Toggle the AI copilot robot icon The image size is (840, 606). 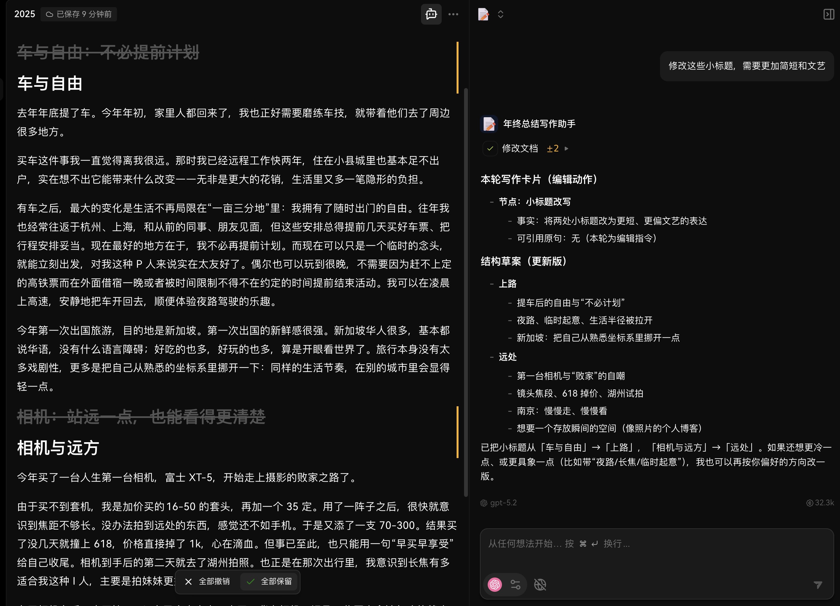pyautogui.click(x=431, y=15)
